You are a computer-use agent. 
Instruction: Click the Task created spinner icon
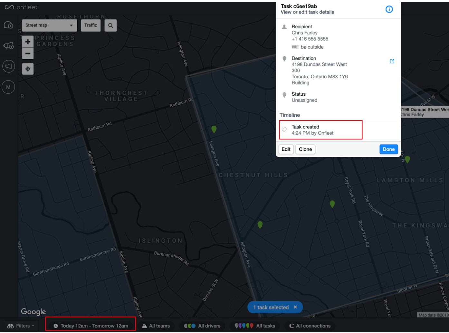click(284, 129)
